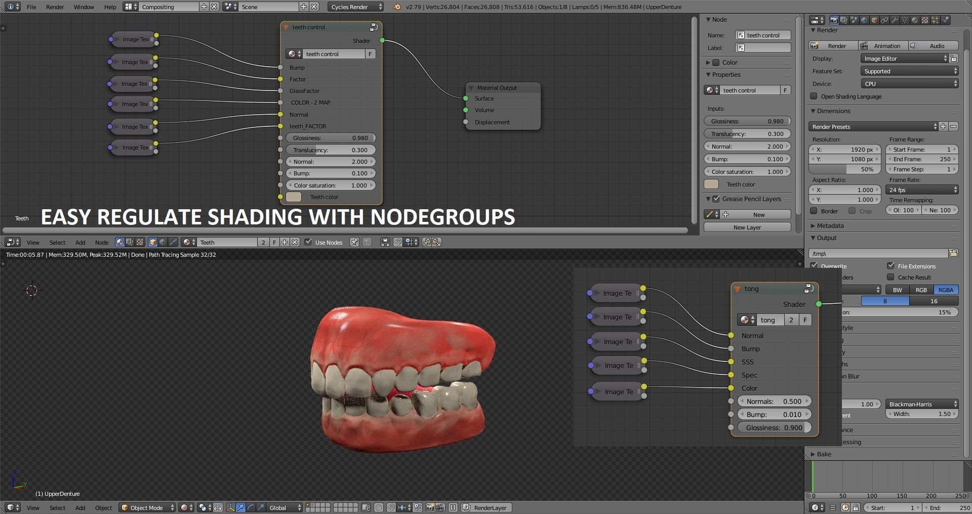Open the Physics properties tab

946,20
